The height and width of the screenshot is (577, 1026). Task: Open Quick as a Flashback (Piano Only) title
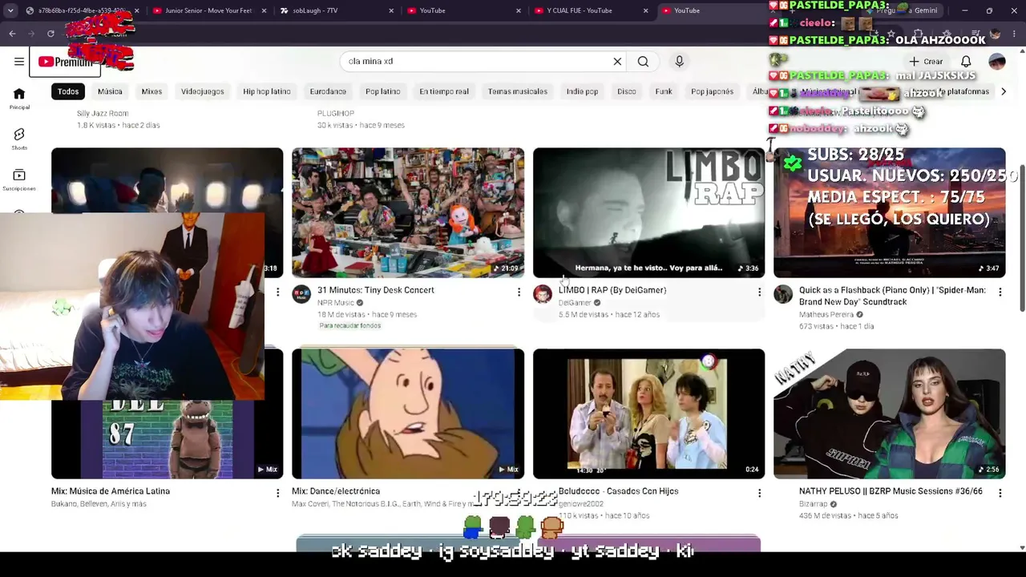(892, 296)
